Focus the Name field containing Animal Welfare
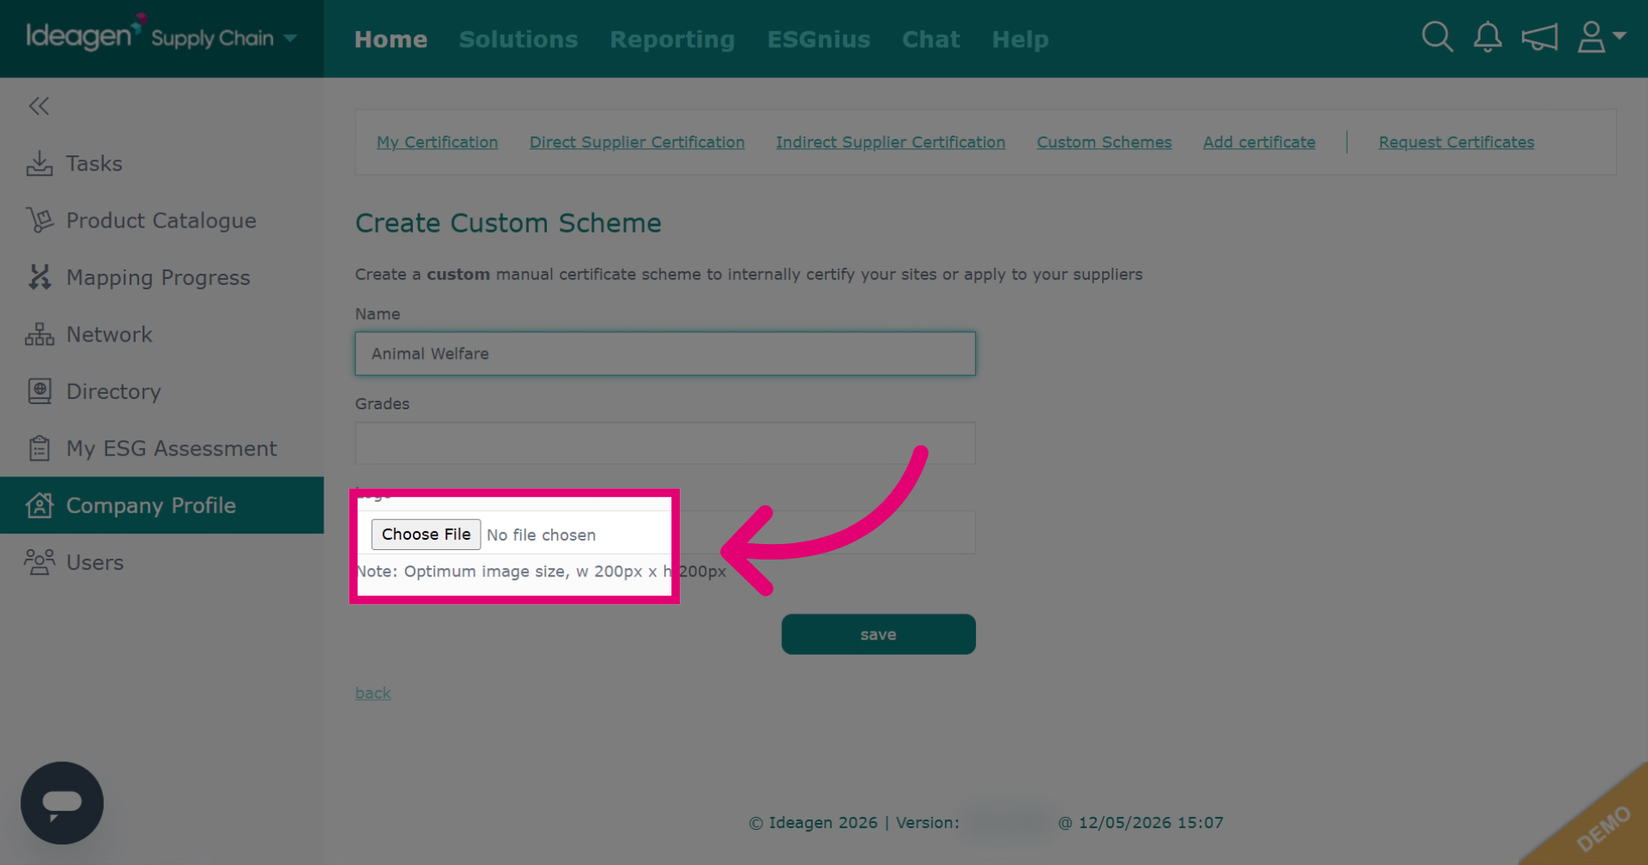This screenshot has height=865, width=1648. pos(665,354)
